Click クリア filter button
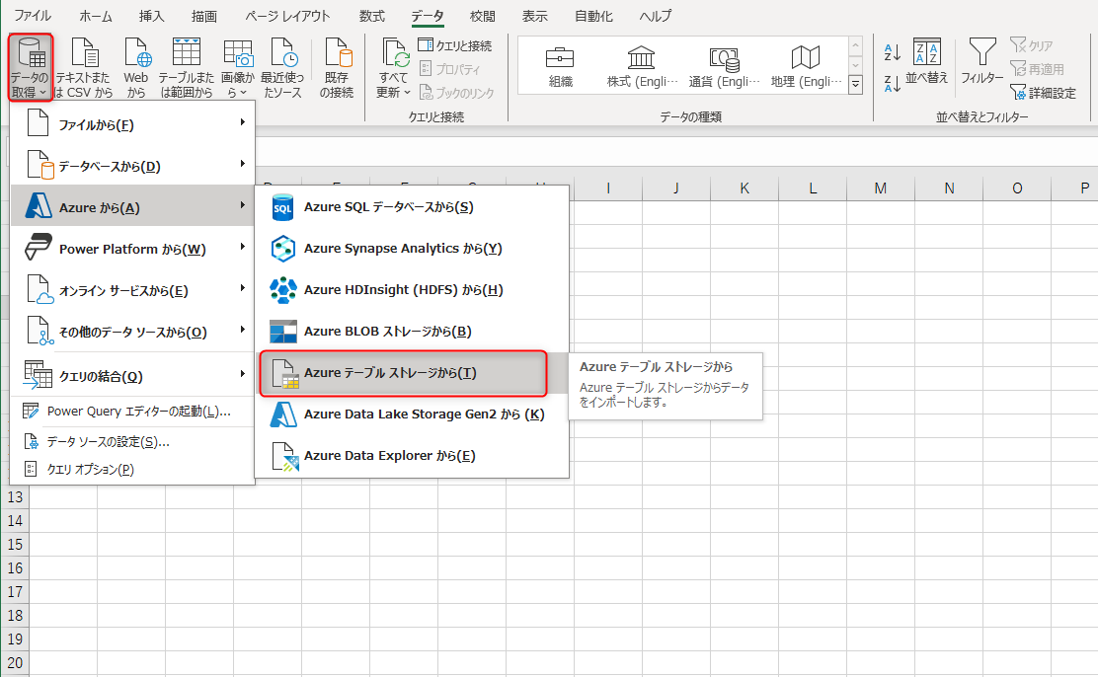This screenshot has height=677, width=1098. (x=1032, y=45)
